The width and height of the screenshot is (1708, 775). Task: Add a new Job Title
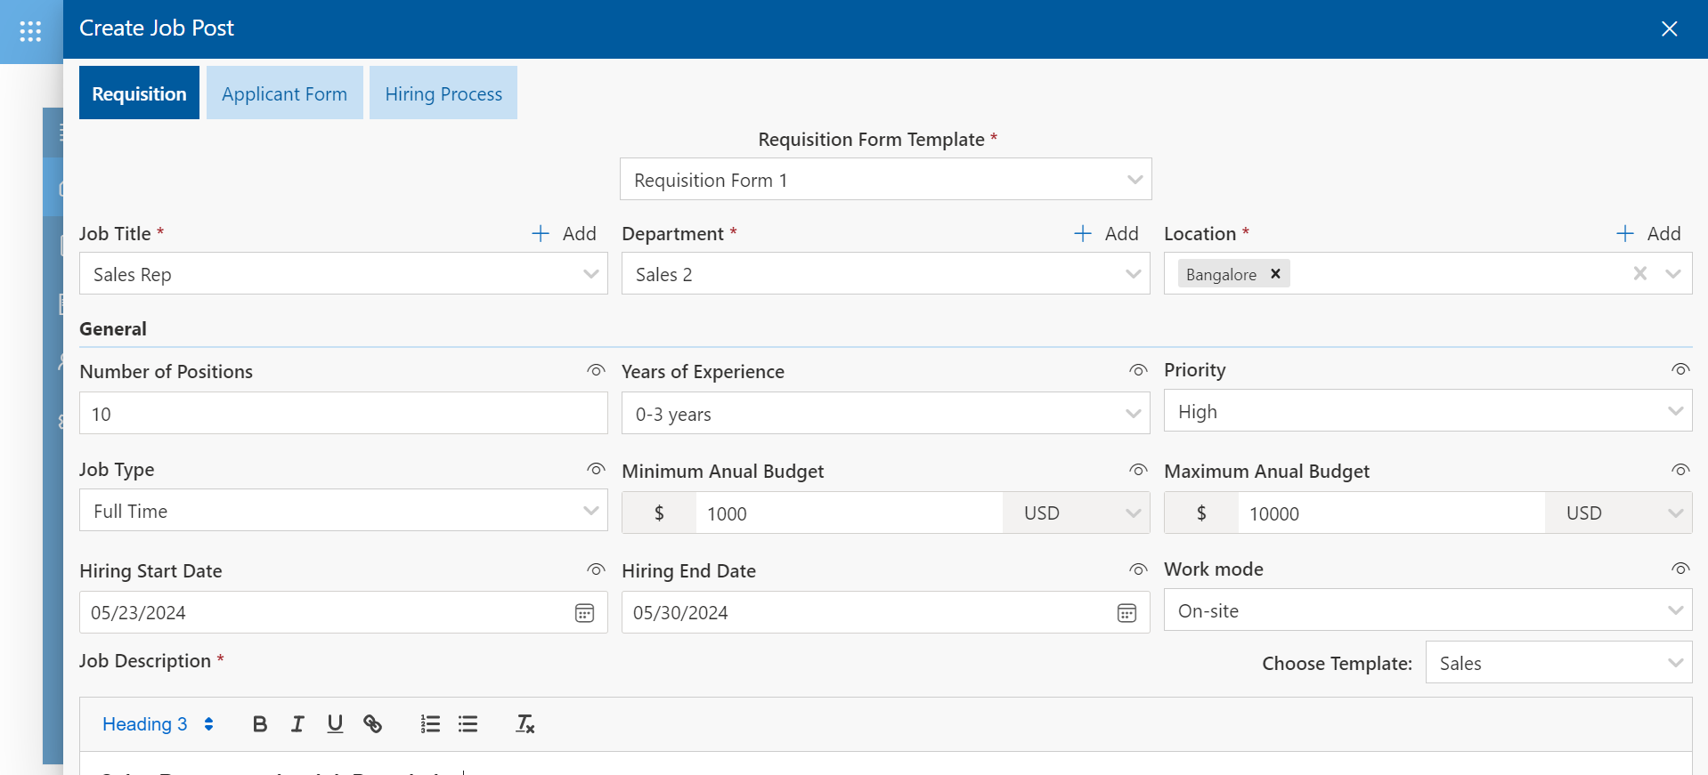click(564, 233)
